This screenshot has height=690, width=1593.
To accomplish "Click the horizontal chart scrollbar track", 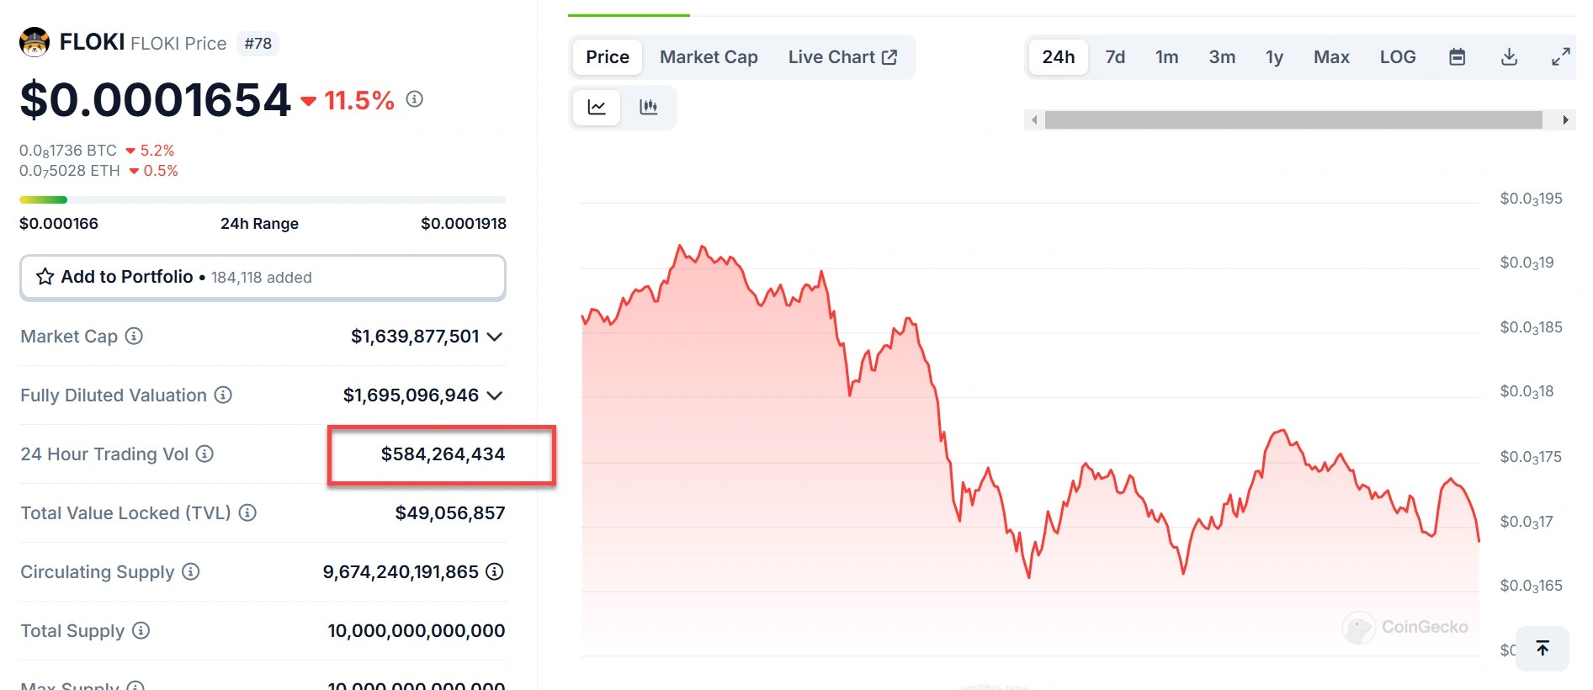I will [1293, 120].
